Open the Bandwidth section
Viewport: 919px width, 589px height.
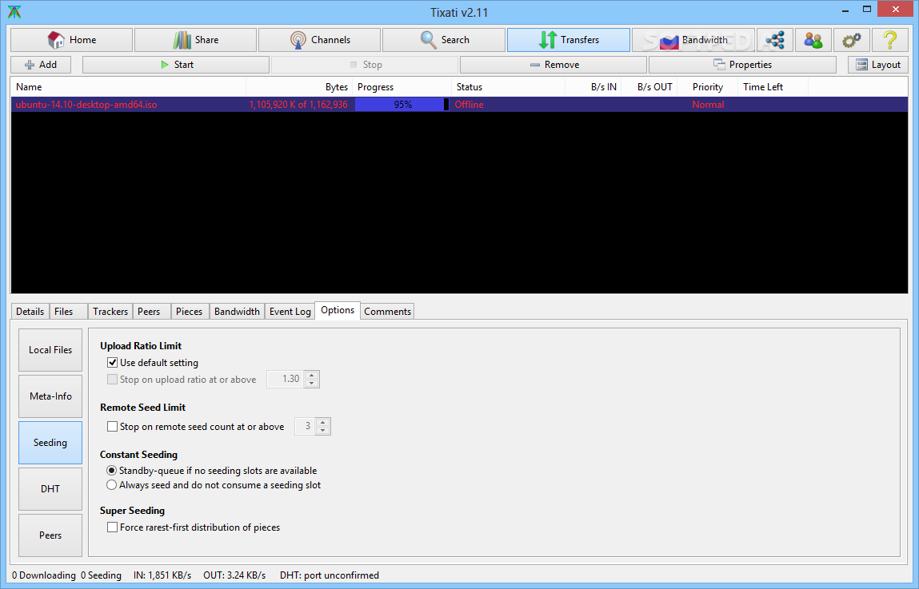[693, 40]
